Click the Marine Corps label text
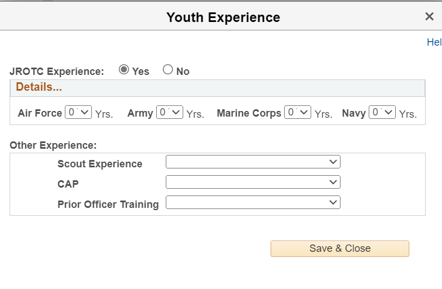Image resolution: width=442 pixels, height=289 pixels. pyautogui.click(x=249, y=113)
